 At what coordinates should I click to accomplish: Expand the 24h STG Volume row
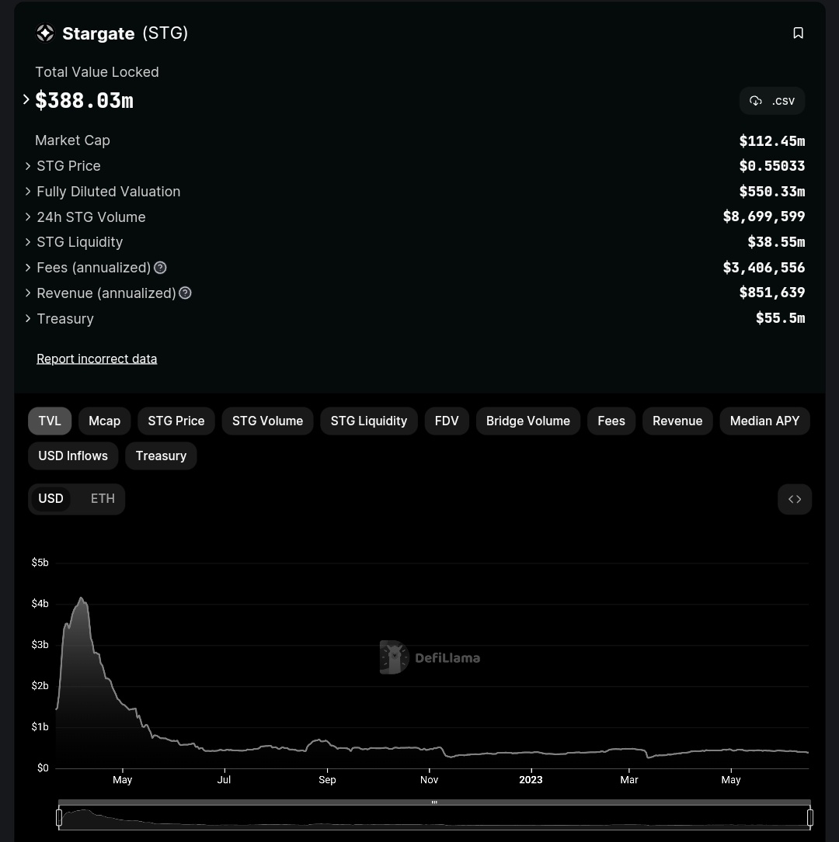click(28, 217)
